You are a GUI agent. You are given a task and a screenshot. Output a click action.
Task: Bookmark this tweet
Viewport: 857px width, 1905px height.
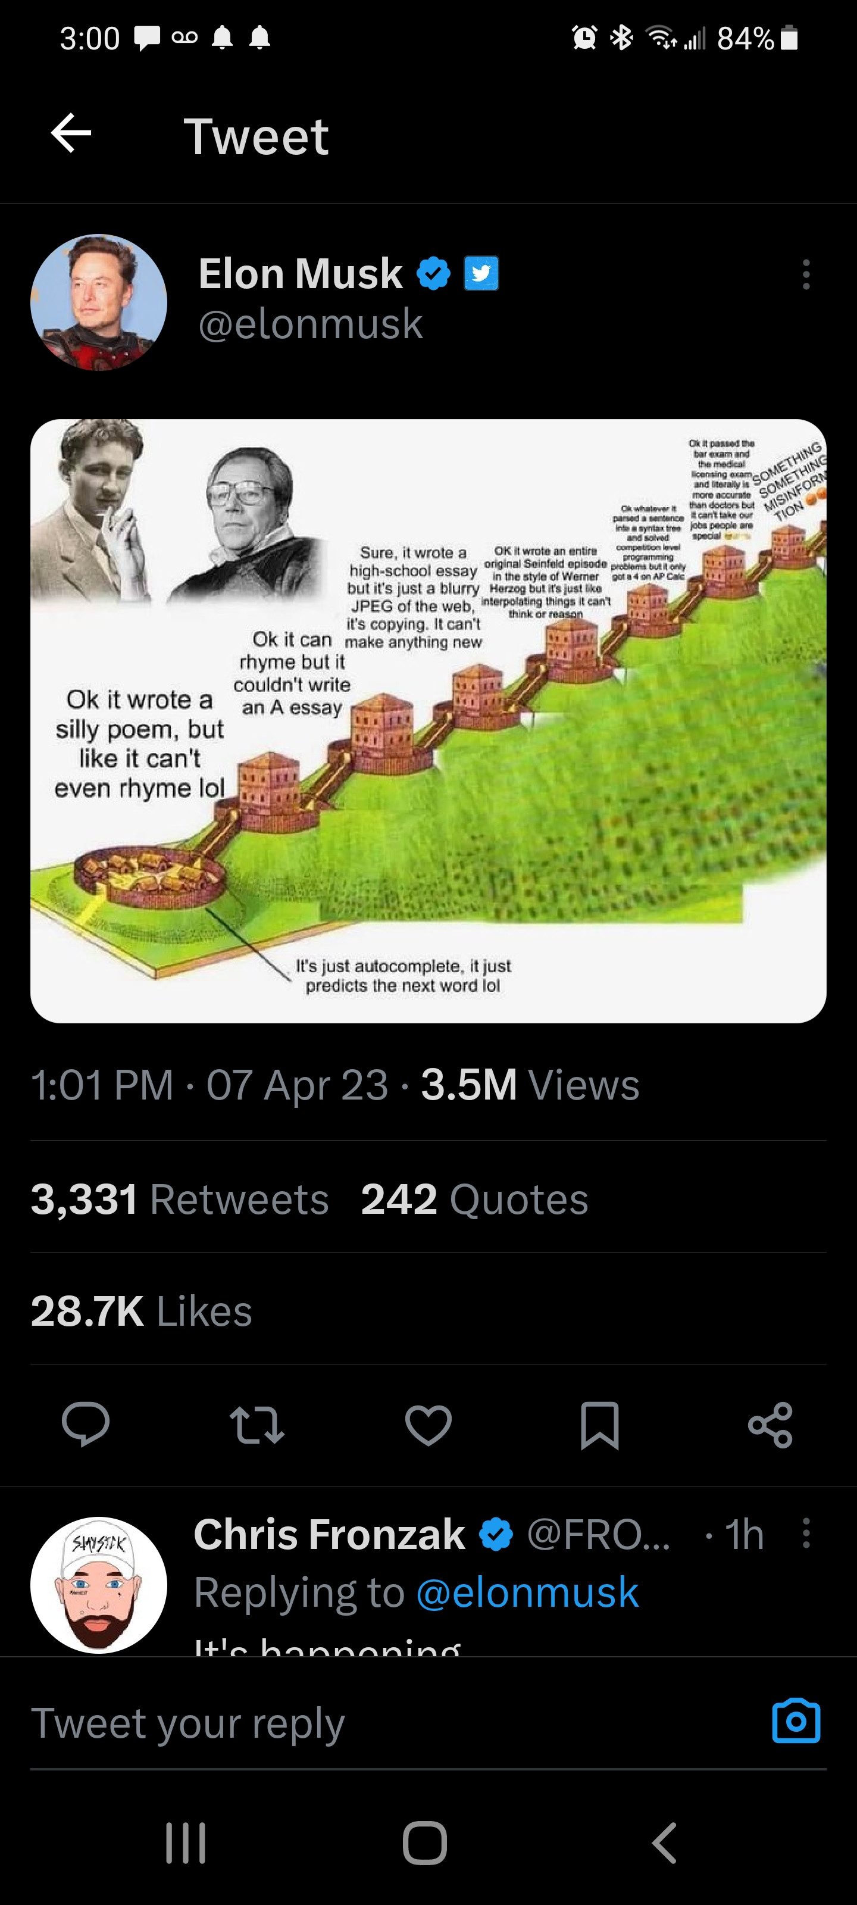coord(599,1423)
